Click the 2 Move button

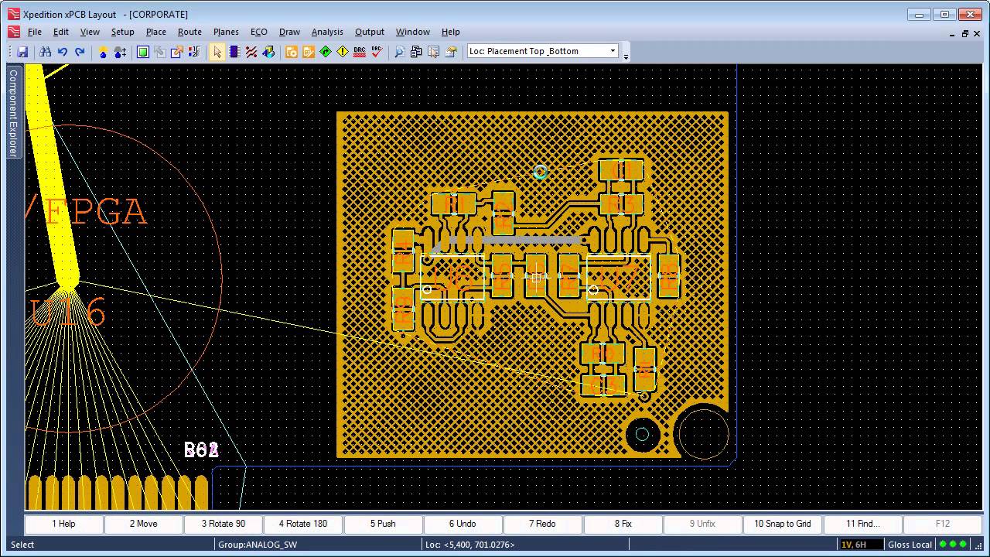click(144, 524)
